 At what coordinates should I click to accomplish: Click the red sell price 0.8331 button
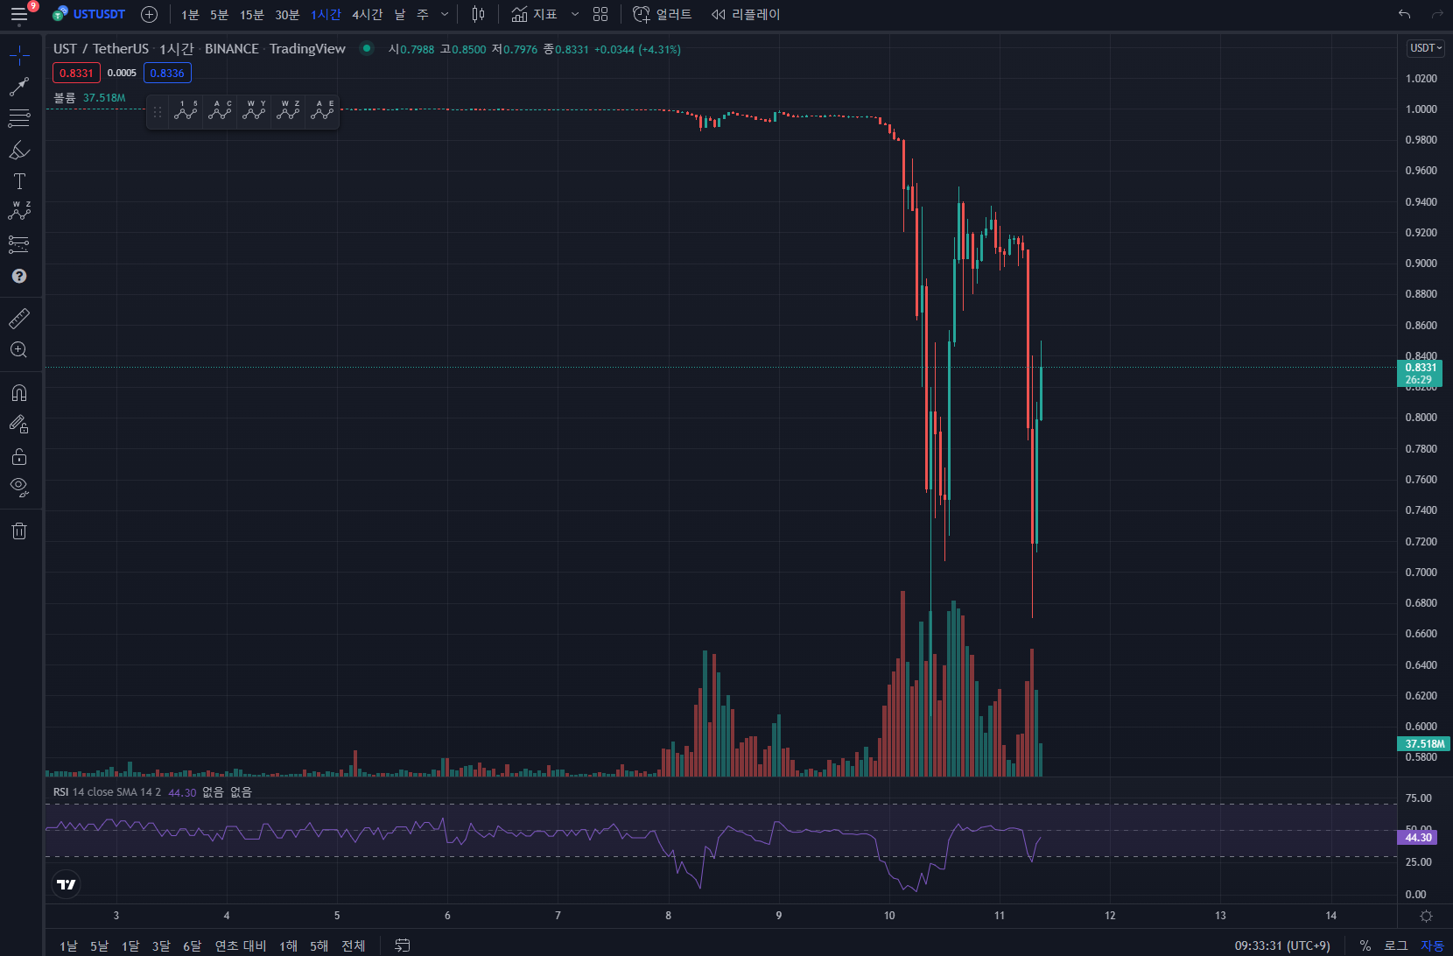tap(76, 73)
